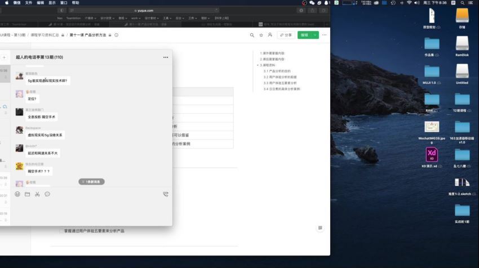Open the 显示 menu

click(x=52, y=3)
